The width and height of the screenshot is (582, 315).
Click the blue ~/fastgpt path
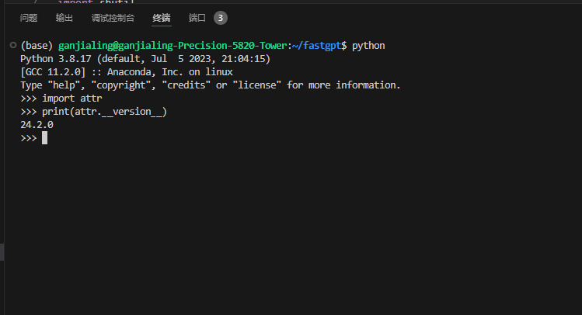315,46
